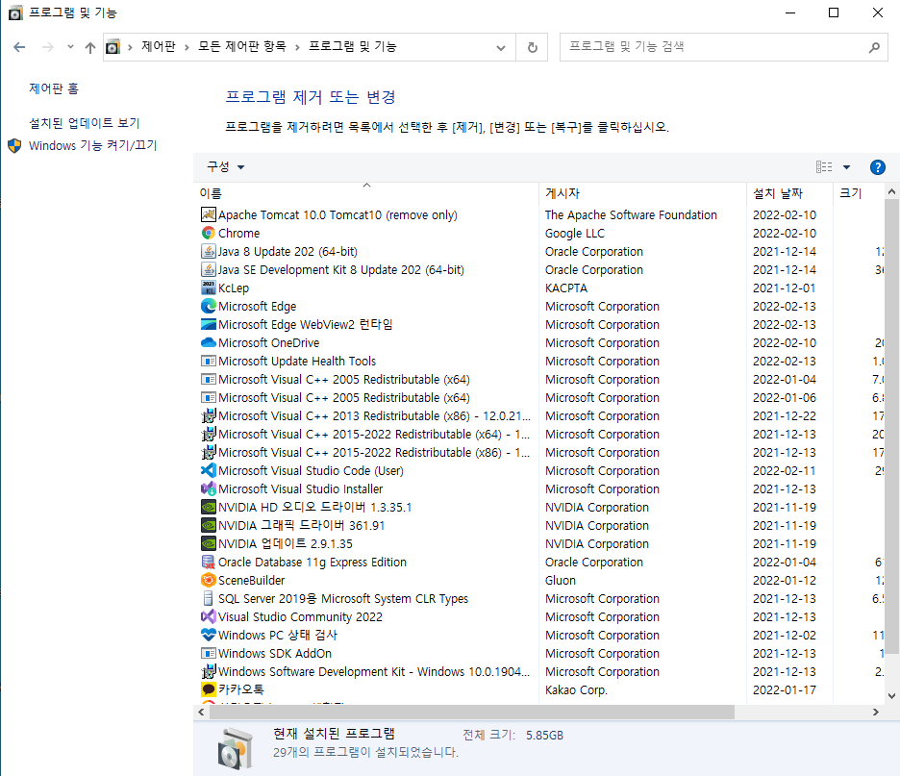Click the KACPTA publisher cell
The height and width of the screenshot is (776, 900).
coord(566,288)
